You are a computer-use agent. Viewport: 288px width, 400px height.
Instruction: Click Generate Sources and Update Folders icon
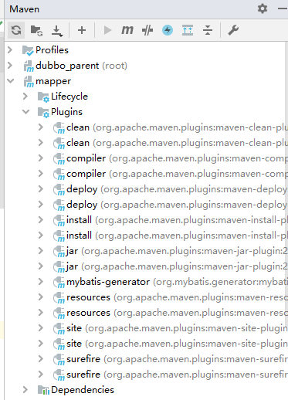36,30
